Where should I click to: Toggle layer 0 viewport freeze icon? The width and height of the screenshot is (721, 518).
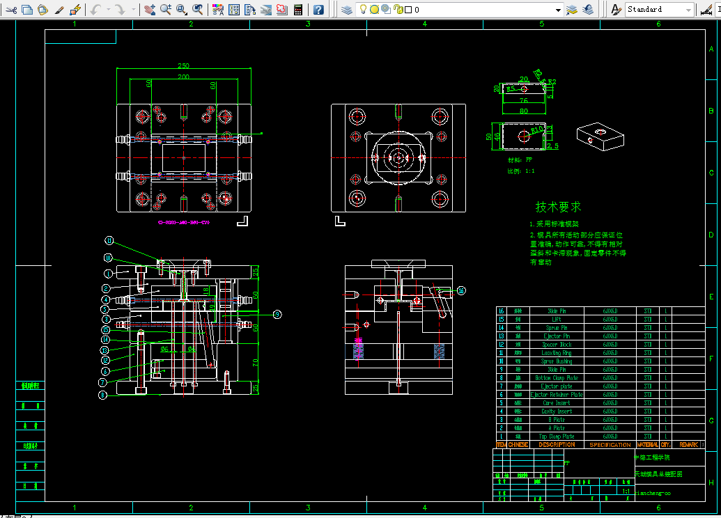pyautogui.click(x=386, y=9)
